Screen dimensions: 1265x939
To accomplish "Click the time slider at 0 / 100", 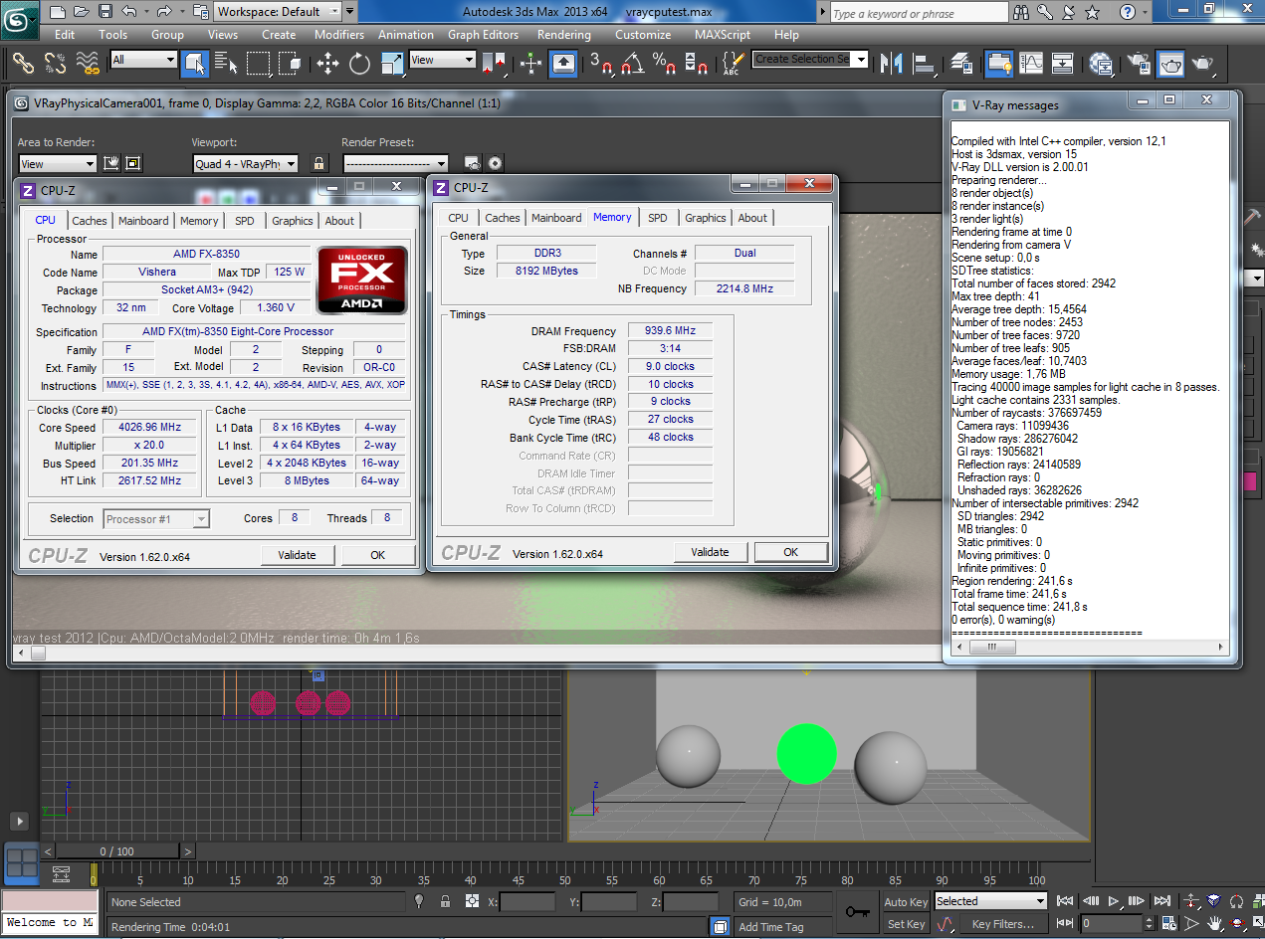I will (x=116, y=851).
